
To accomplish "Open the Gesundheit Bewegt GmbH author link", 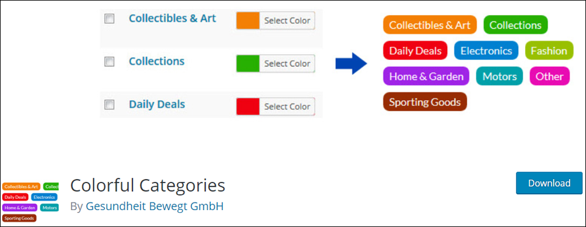I will (x=155, y=206).
